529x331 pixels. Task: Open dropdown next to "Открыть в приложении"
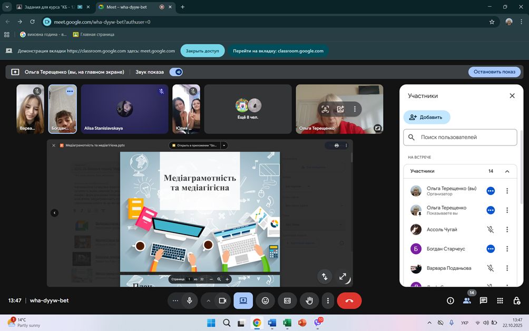(x=224, y=145)
